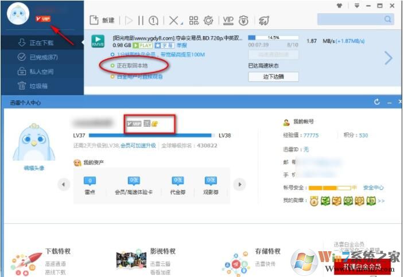Click the green RMVB file type icon
The width and height of the screenshot is (404, 277).
[x=98, y=41]
